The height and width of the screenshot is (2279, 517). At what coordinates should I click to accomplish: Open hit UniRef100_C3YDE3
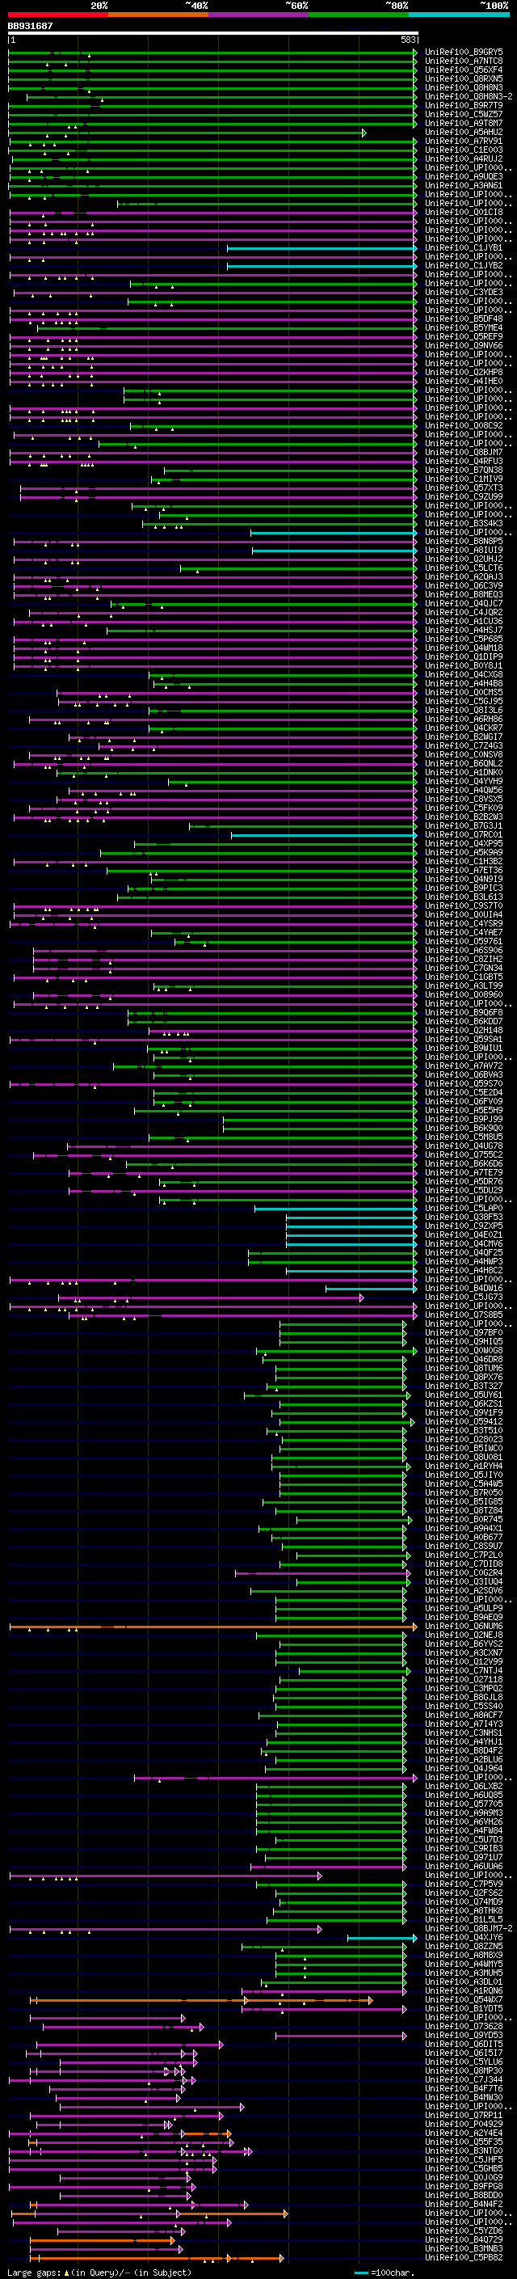coord(464,292)
